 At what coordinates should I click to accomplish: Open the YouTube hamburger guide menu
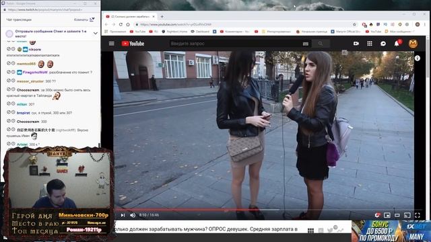[111, 44]
